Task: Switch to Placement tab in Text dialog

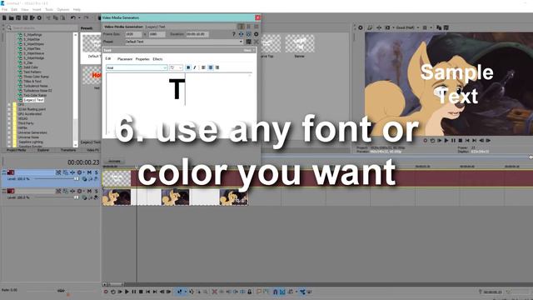Action: click(125, 59)
